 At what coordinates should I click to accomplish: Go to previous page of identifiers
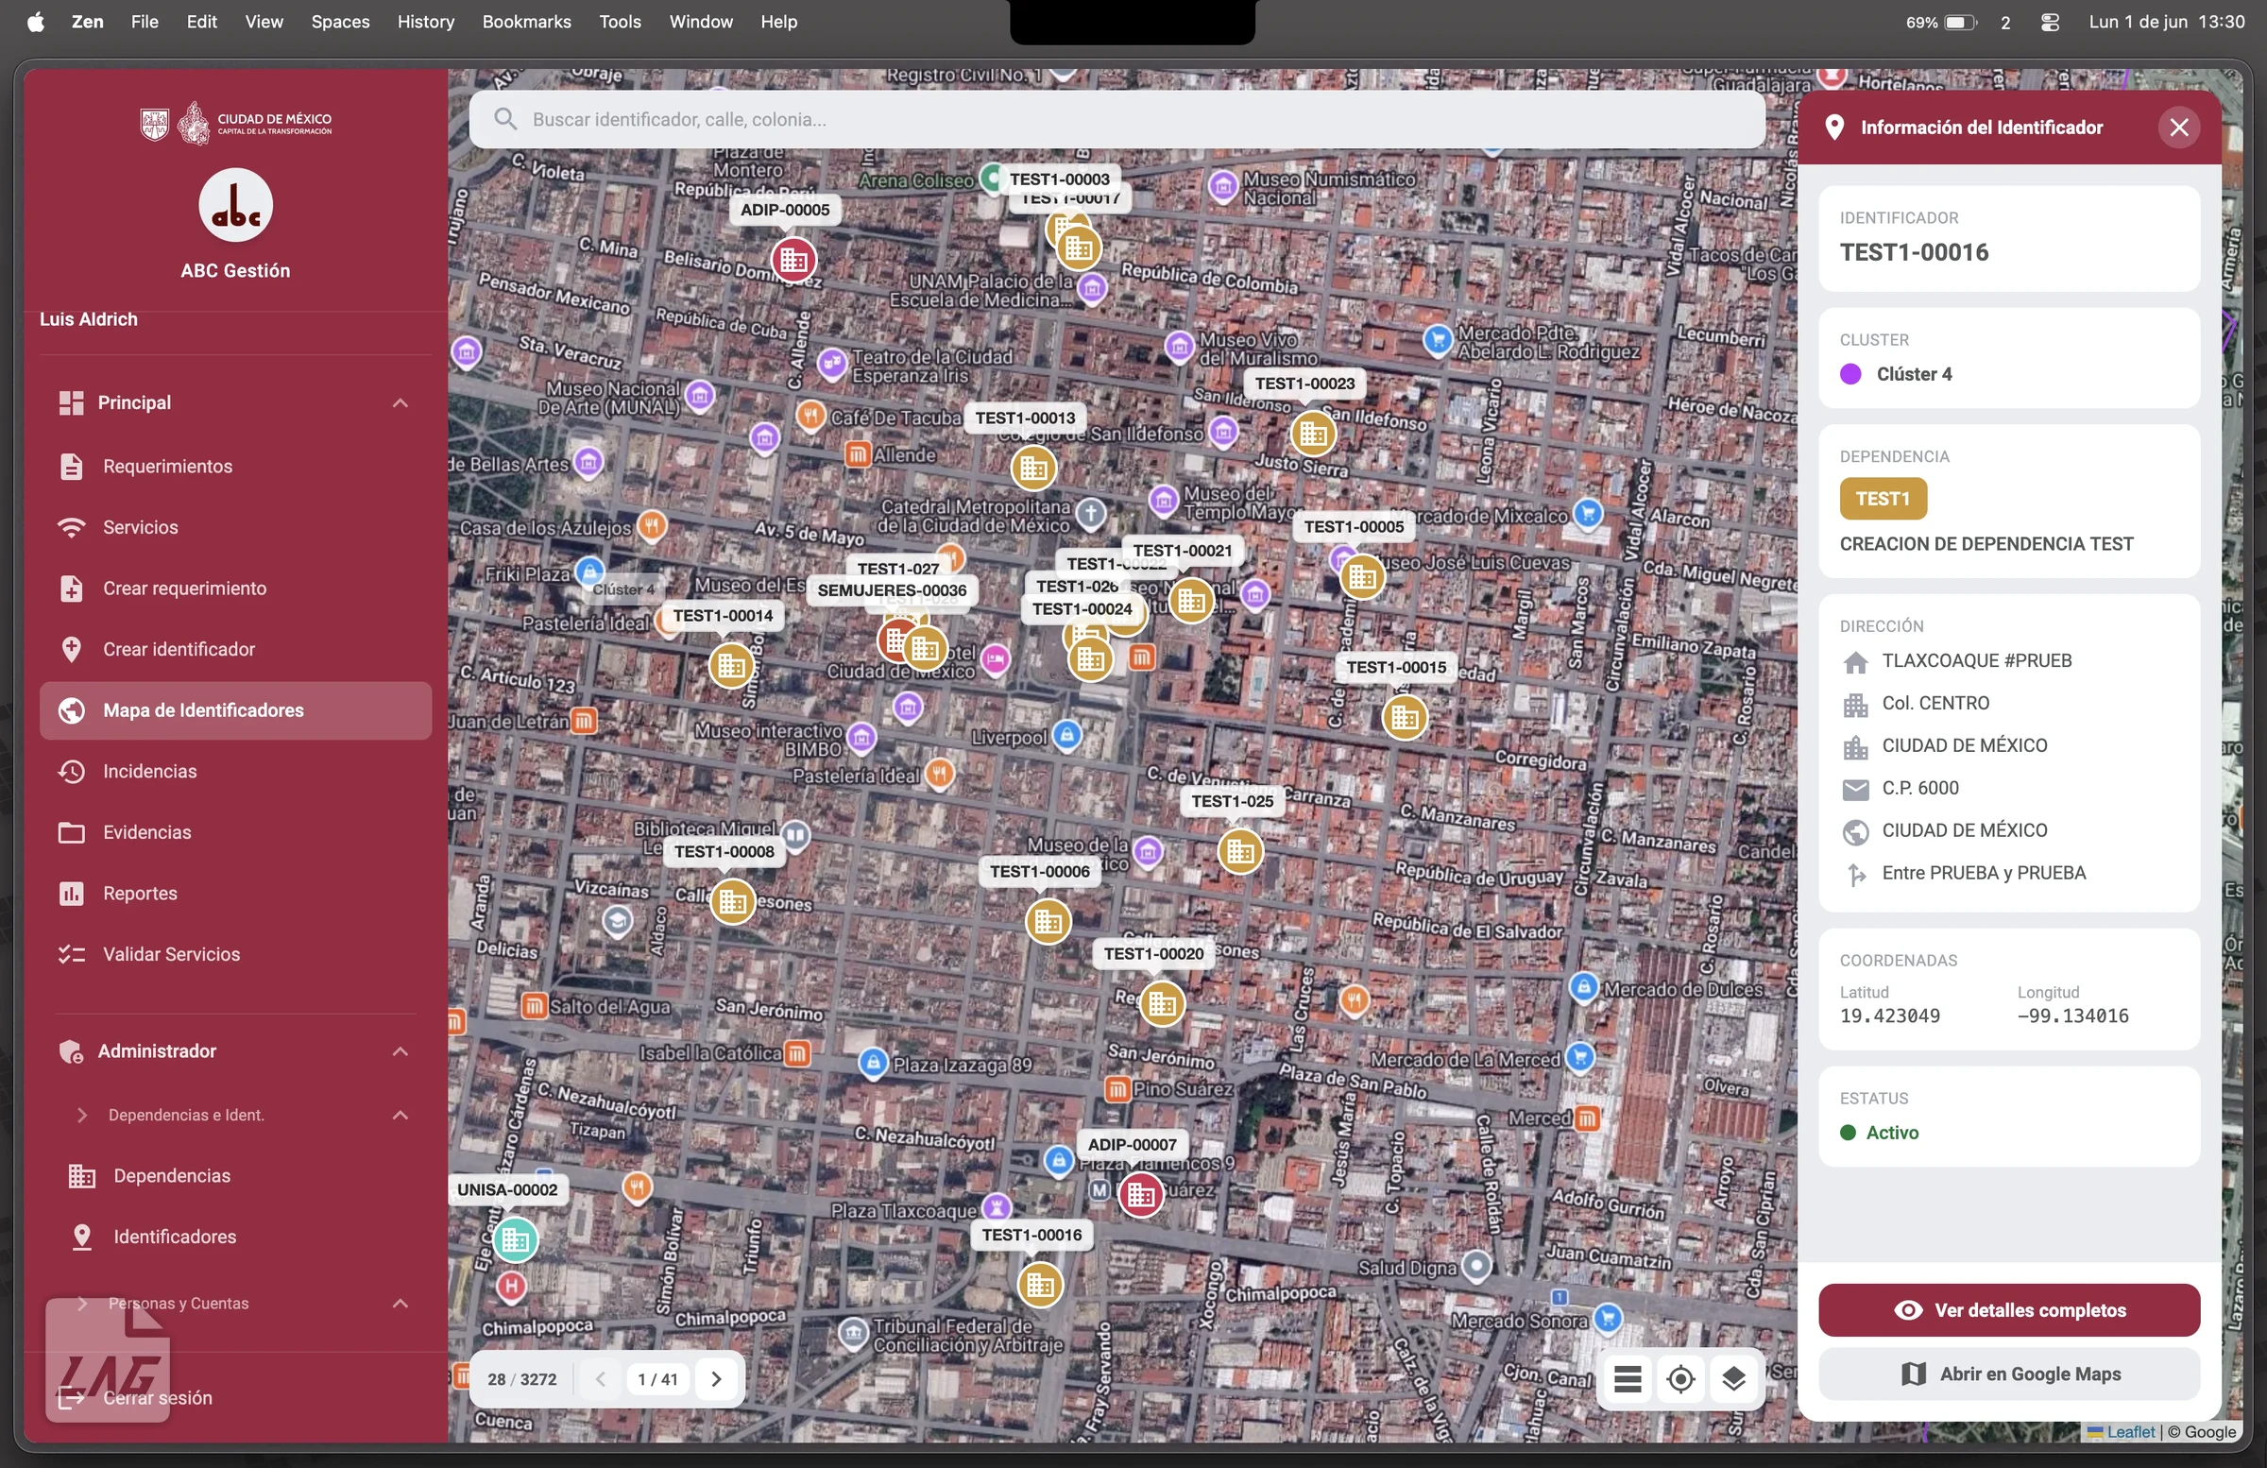coord(600,1378)
